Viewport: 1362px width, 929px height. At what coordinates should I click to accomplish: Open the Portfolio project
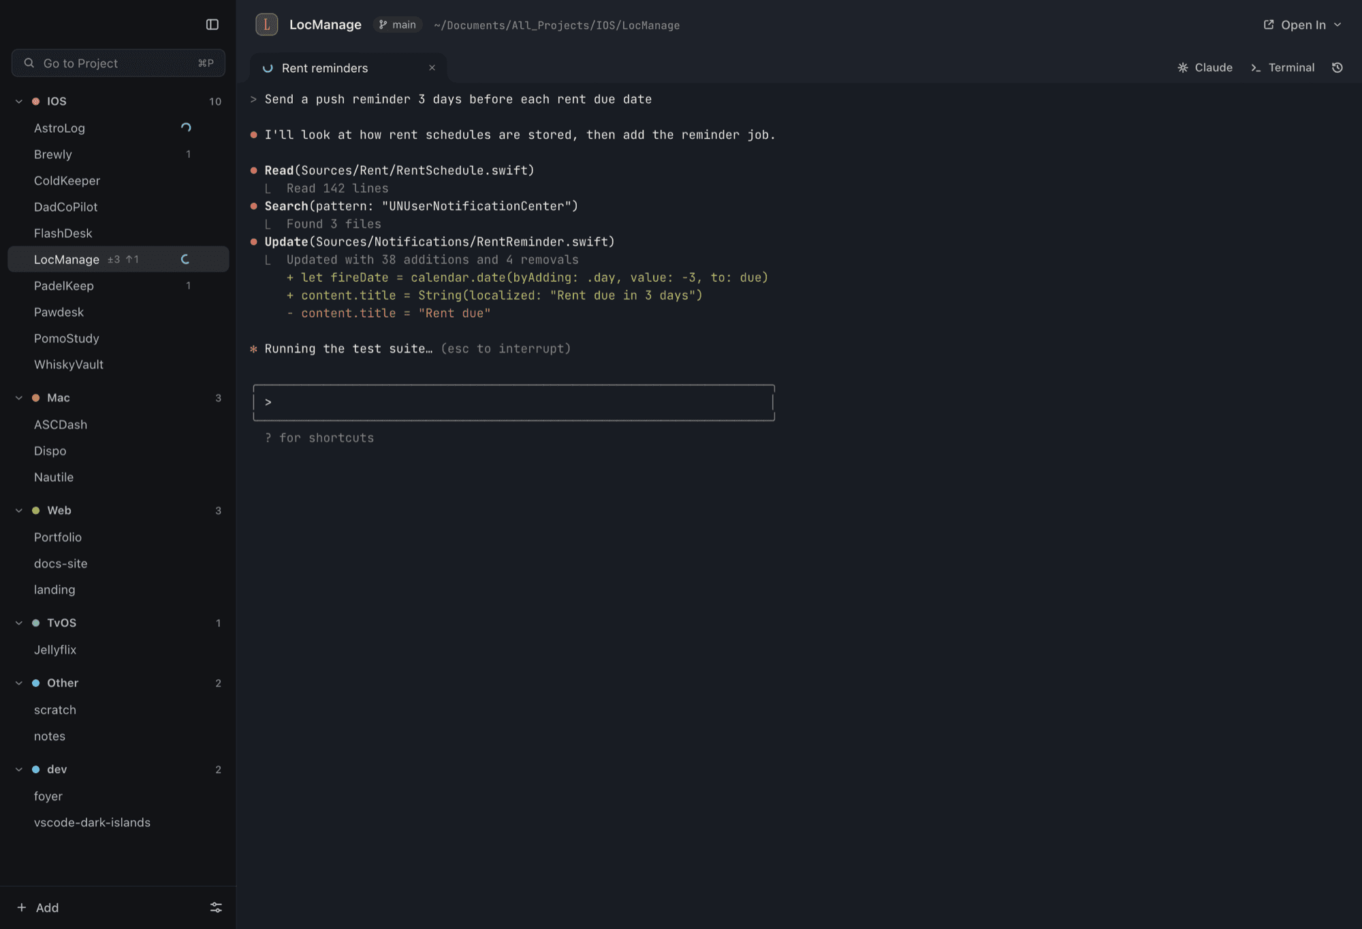pos(118,537)
